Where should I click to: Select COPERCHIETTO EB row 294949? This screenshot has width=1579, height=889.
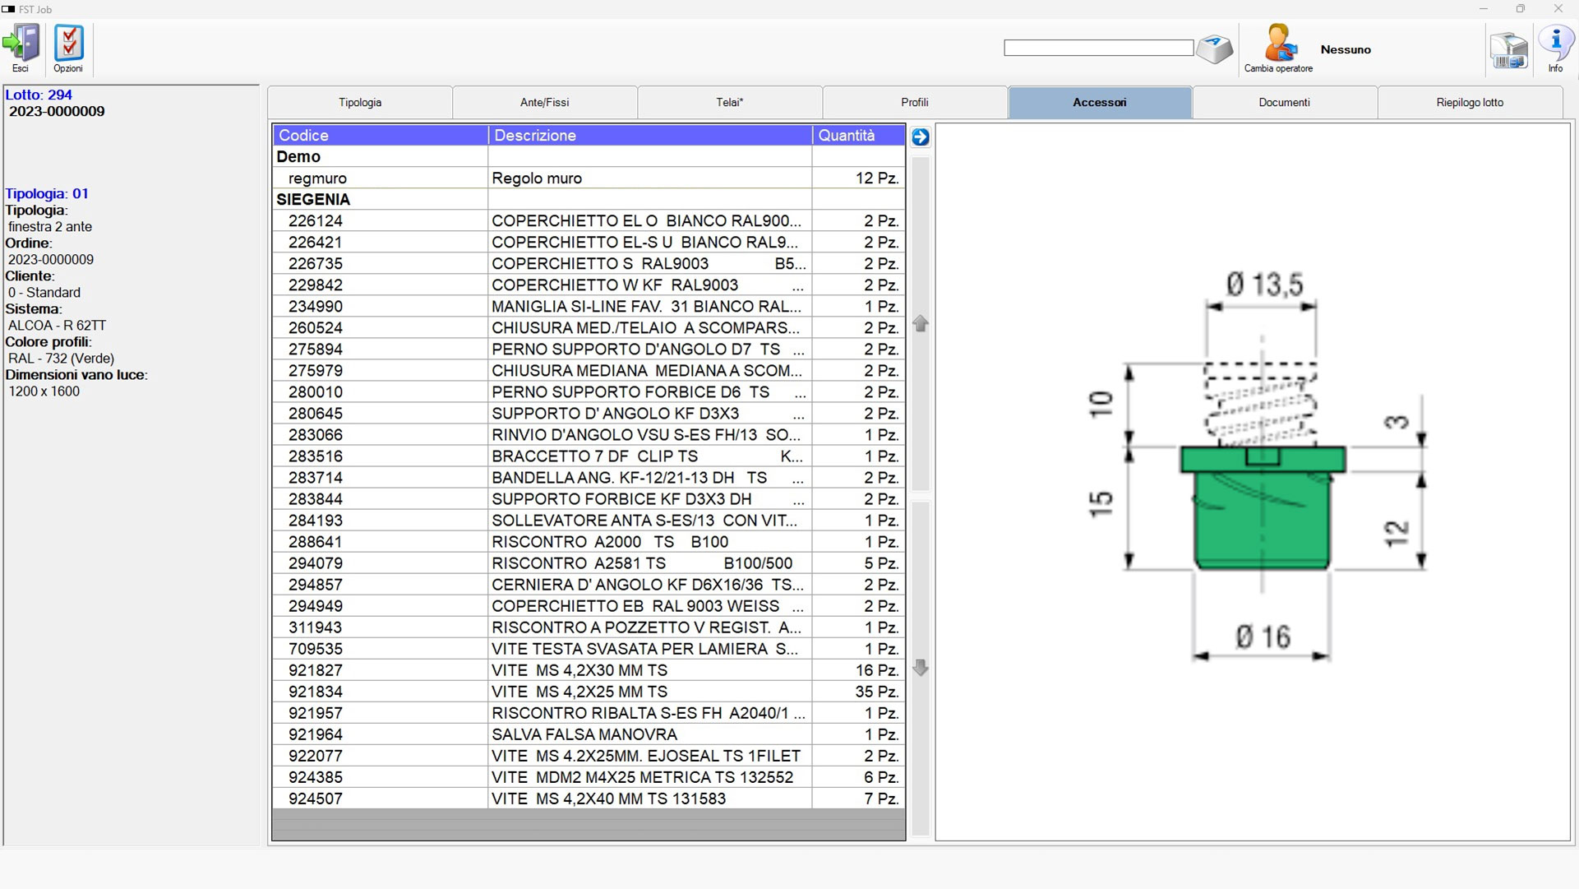tap(589, 605)
